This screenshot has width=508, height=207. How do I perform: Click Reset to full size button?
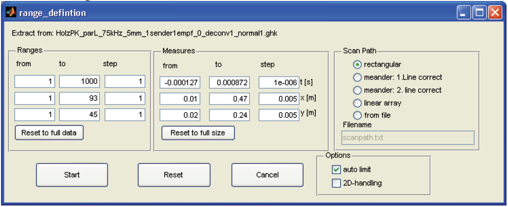[x=198, y=133]
